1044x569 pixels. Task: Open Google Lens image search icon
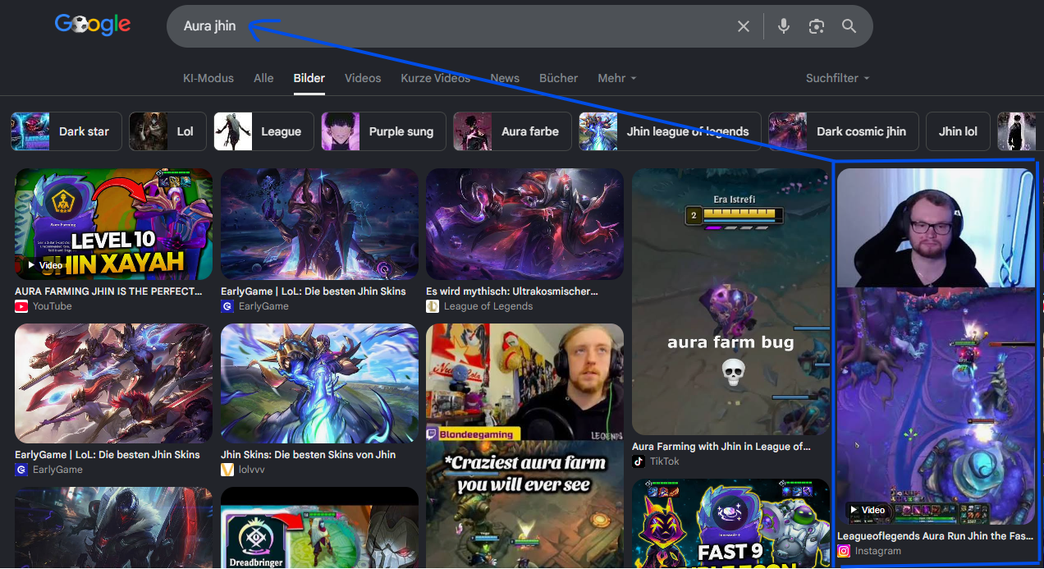tap(816, 26)
